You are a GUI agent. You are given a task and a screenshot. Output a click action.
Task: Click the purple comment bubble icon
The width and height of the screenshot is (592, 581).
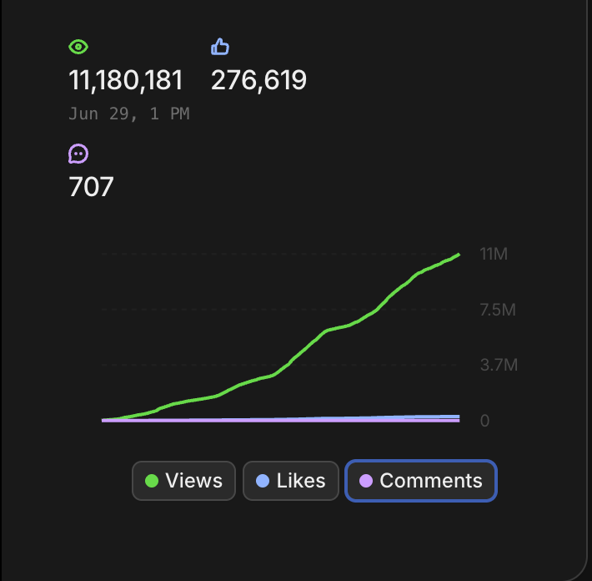click(78, 154)
